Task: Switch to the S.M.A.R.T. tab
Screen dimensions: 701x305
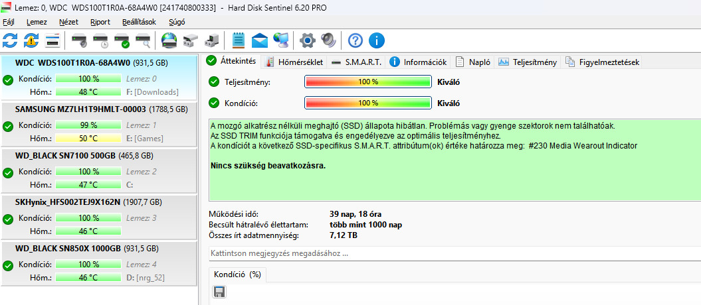Action: point(357,62)
